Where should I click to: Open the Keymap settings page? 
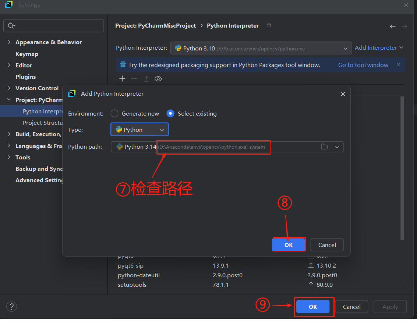tap(27, 54)
